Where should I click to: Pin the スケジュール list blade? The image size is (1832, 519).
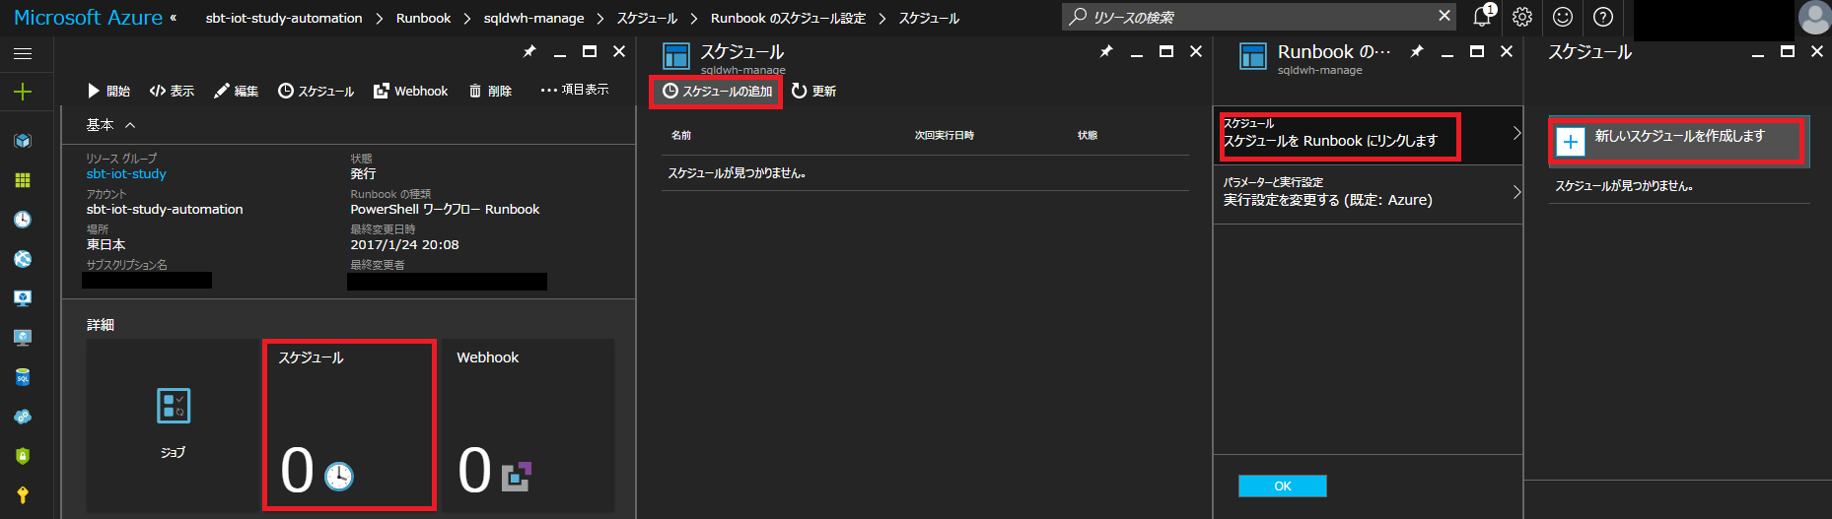coord(1106,51)
